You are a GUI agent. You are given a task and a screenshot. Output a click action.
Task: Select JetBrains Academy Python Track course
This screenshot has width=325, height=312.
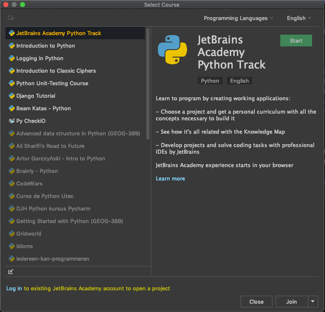75,33
